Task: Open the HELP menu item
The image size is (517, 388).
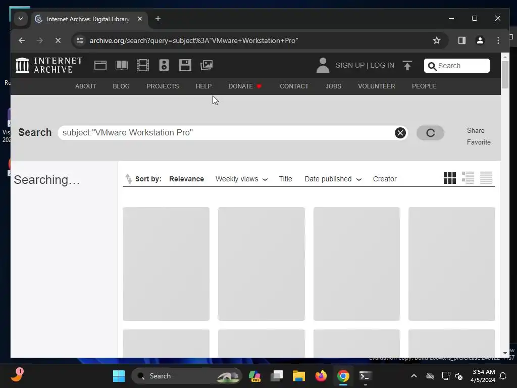Action: click(x=203, y=86)
